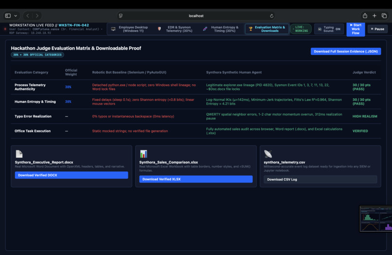
Task: Download CSV Log telemetry file
Action: 320,180
